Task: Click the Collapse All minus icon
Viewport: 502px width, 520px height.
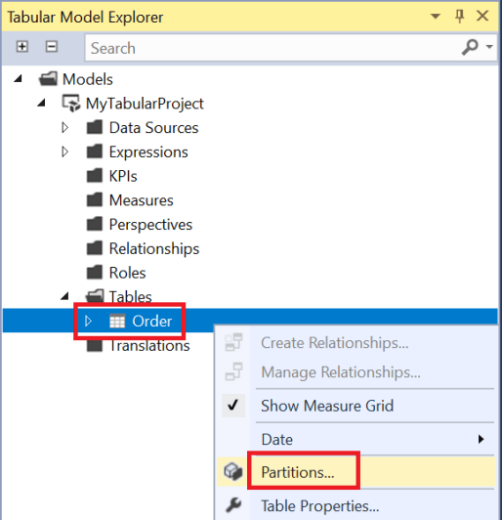Action: 52,47
